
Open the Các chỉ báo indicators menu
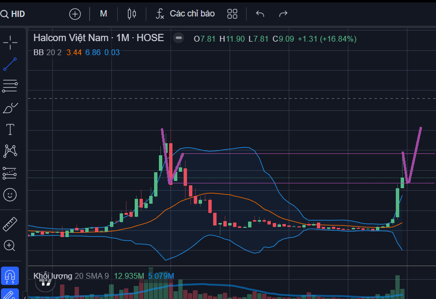(x=185, y=14)
